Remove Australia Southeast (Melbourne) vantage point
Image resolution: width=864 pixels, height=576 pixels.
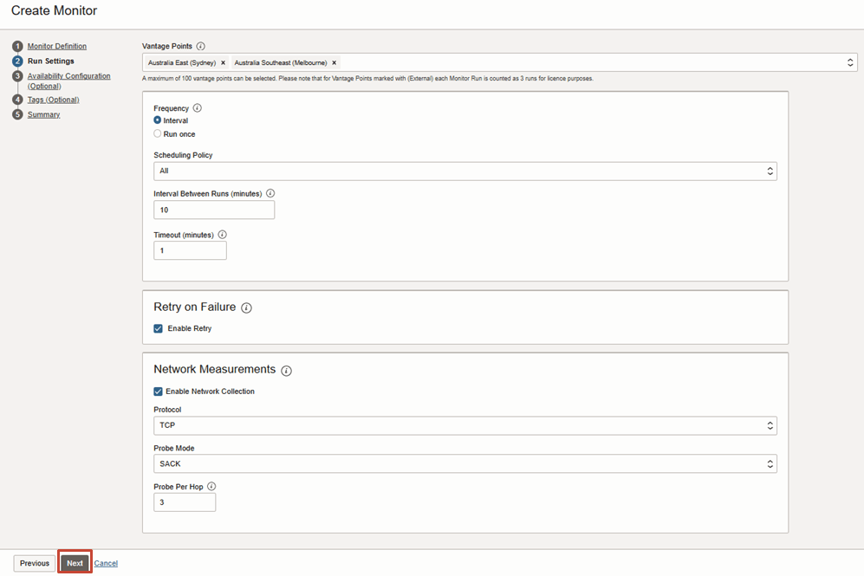(334, 63)
